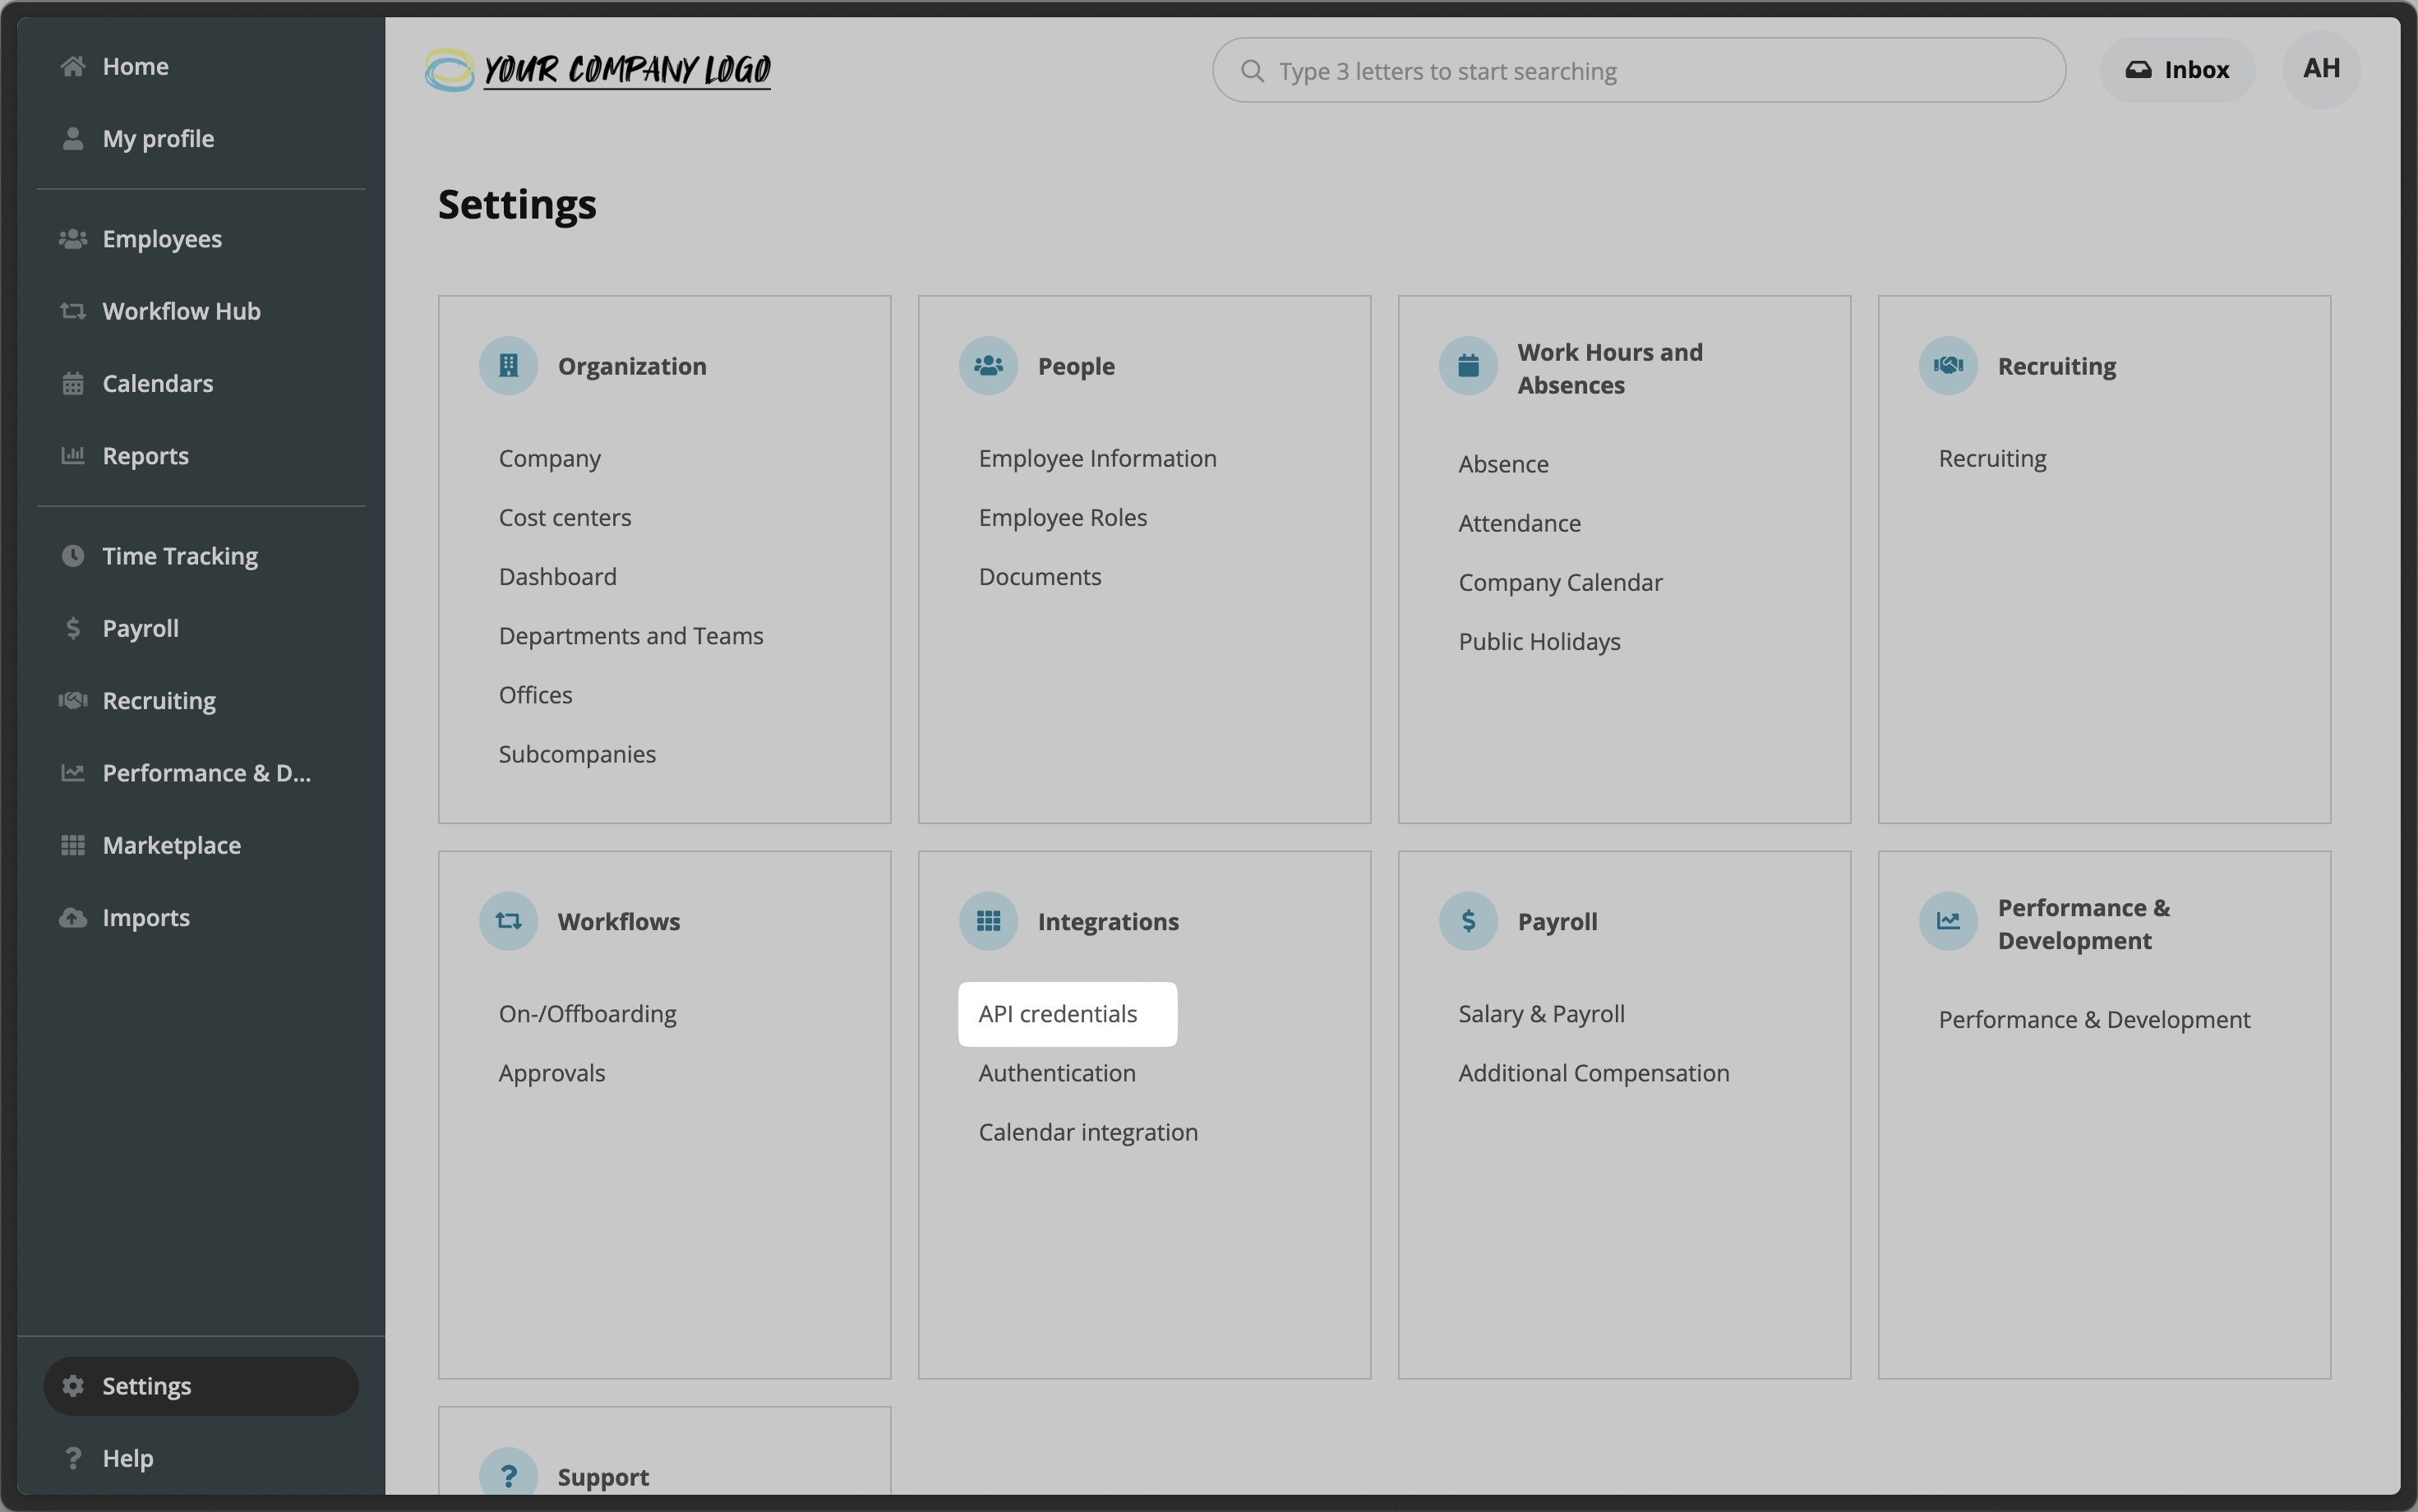Select the Settings item in sidebar
This screenshot has width=2418, height=1512.
pos(200,1386)
